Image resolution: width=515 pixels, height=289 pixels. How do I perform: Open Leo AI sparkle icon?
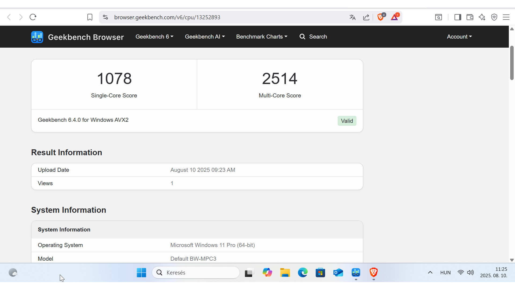pyautogui.click(x=482, y=17)
